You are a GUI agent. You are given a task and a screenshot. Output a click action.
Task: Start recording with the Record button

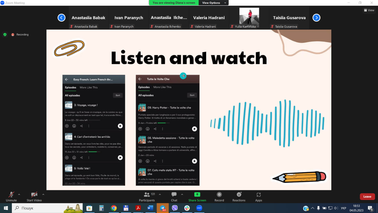click(x=219, y=196)
